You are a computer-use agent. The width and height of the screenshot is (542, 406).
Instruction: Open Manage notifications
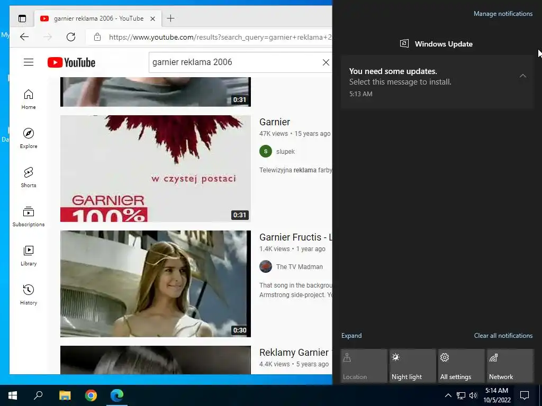point(503,14)
